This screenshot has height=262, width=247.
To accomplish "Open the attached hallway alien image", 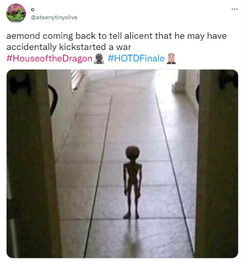I will 122,163.
